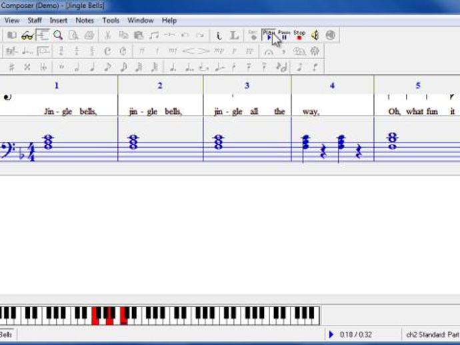Pause the song playback
This screenshot has width=460, height=345.
[x=284, y=35]
